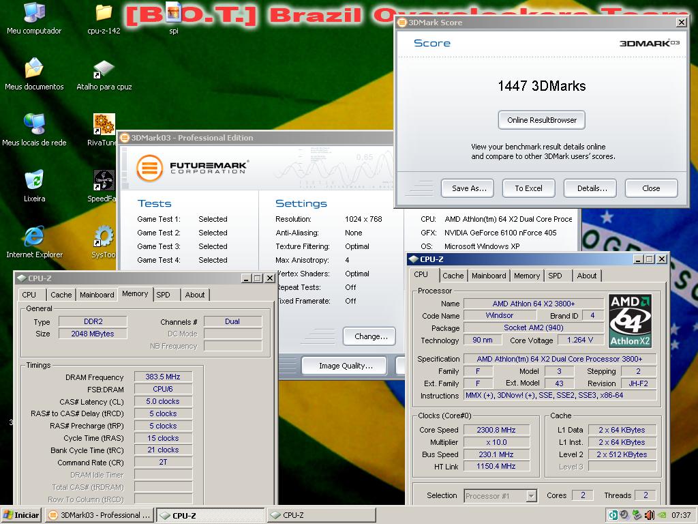Open Memory tab in right CPU-Z window
698x524 pixels.
pos(527,276)
